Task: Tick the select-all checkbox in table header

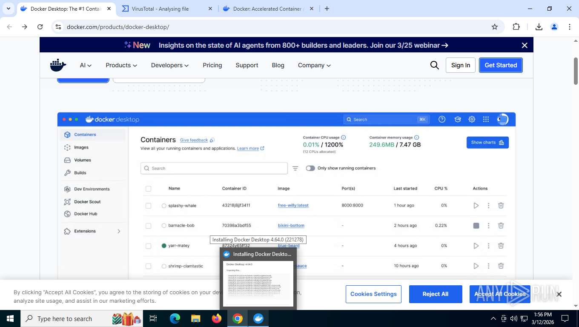Action: coord(148,189)
